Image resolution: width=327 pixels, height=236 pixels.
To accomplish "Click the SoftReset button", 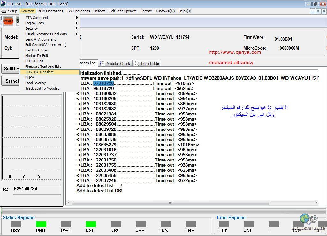I will click(x=11, y=69).
